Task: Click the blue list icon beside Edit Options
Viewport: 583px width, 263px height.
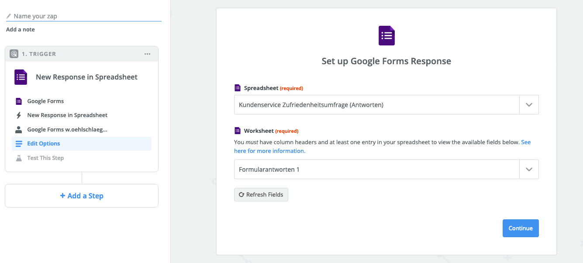Action: (18, 143)
